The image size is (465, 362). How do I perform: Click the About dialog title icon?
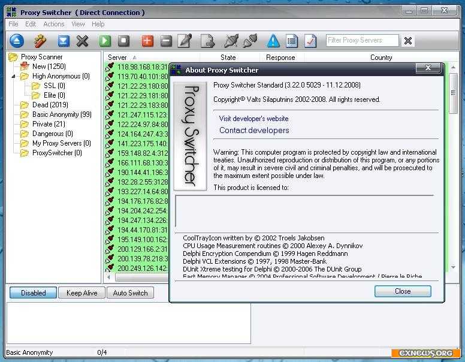coord(176,70)
